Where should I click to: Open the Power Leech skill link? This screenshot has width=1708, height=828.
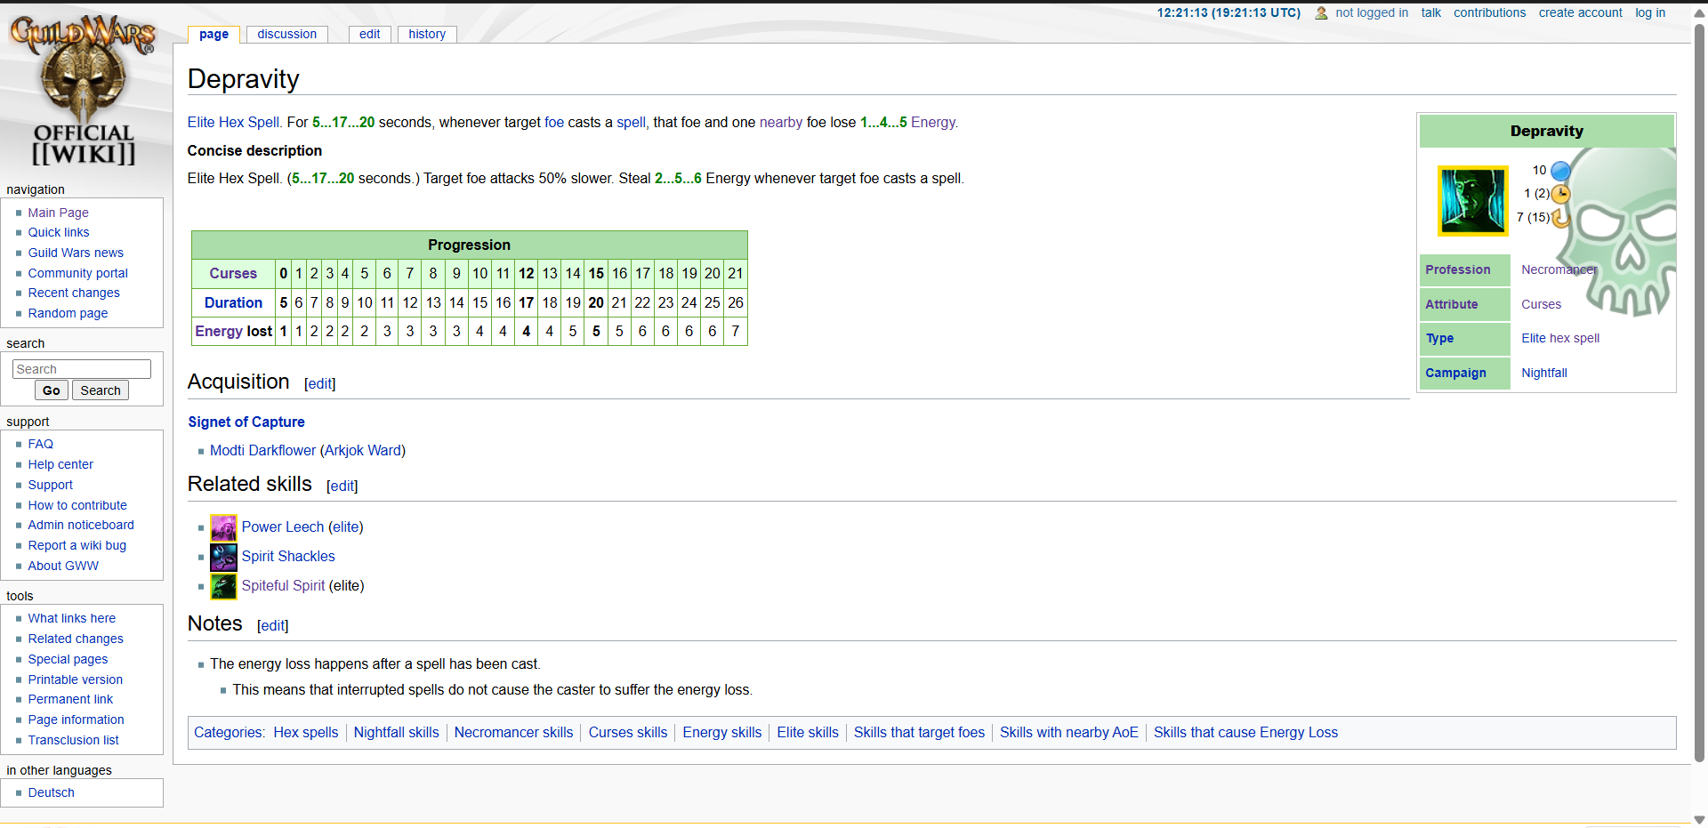point(283,527)
